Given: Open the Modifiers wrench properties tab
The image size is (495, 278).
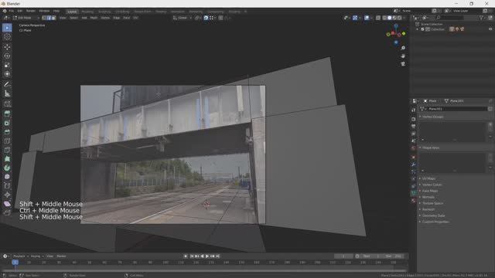Looking at the screenshot, I should click(x=413, y=164).
